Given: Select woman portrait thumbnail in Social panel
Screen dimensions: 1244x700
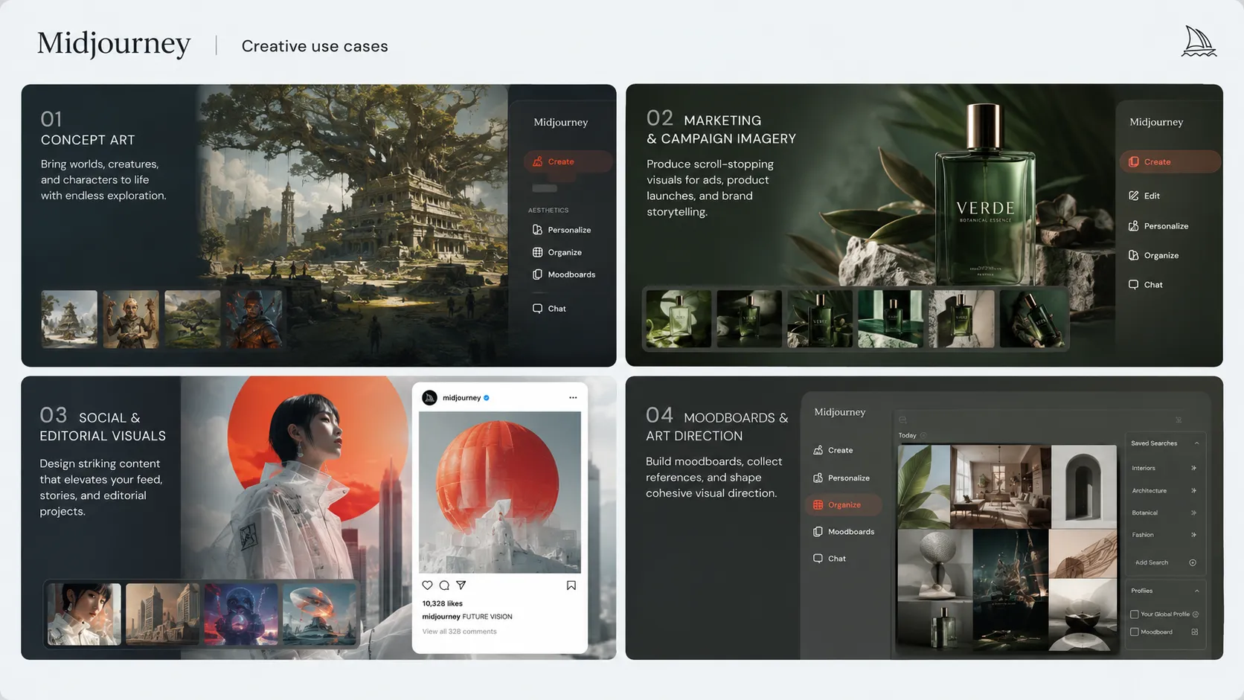Looking at the screenshot, I should click(84, 614).
